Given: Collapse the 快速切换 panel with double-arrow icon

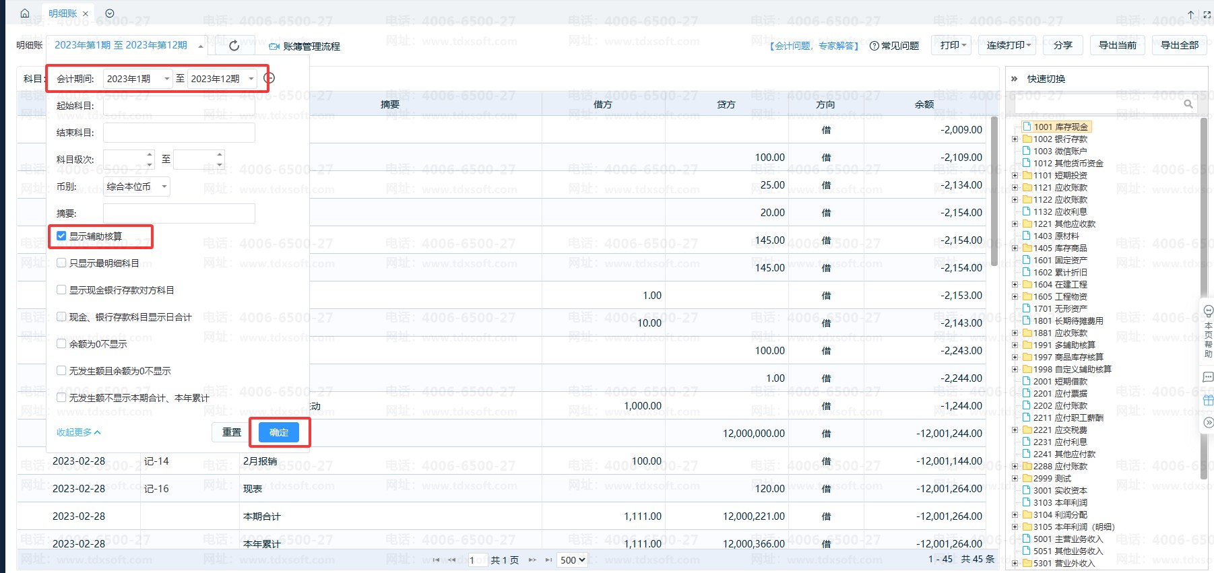Looking at the screenshot, I should pyautogui.click(x=1014, y=79).
